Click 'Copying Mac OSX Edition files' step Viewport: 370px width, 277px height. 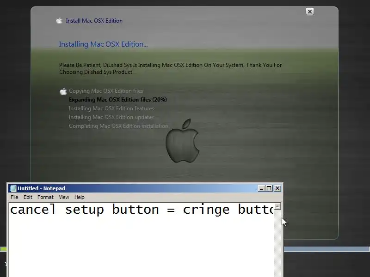click(106, 91)
